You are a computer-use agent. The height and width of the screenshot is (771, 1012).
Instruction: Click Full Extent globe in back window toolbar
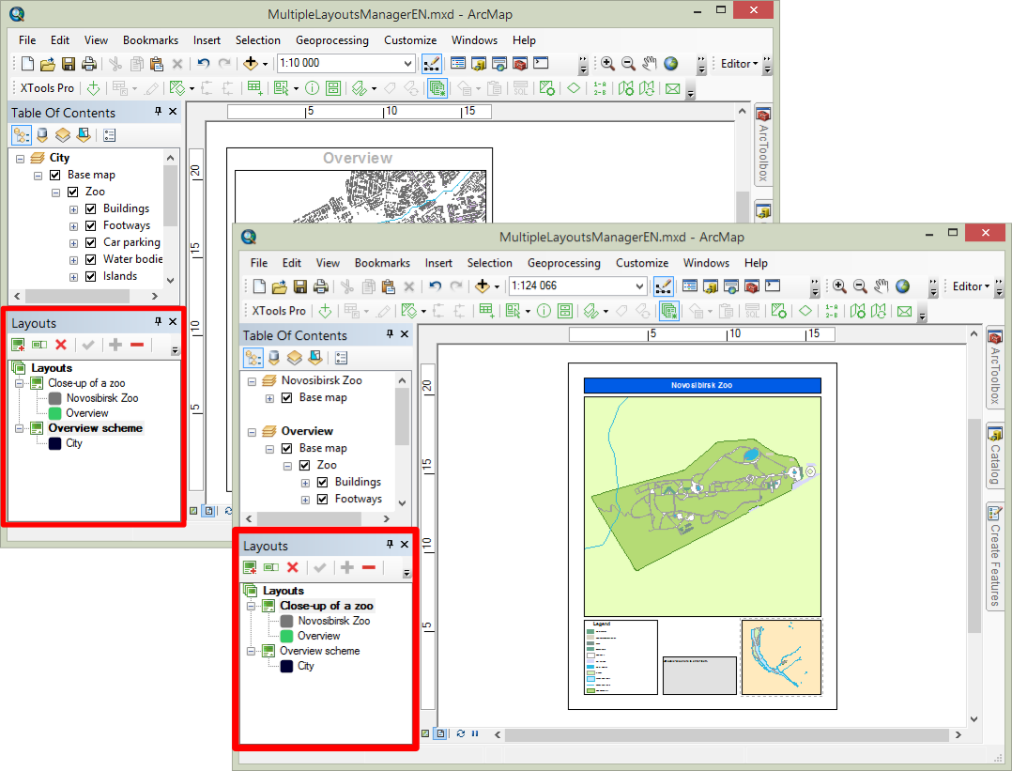pos(671,63)
